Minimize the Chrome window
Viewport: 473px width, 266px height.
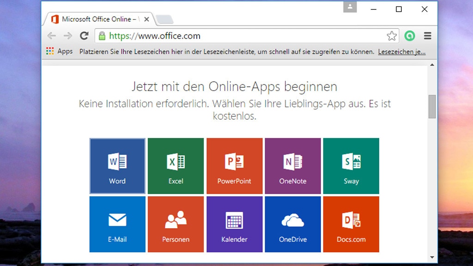373,9
